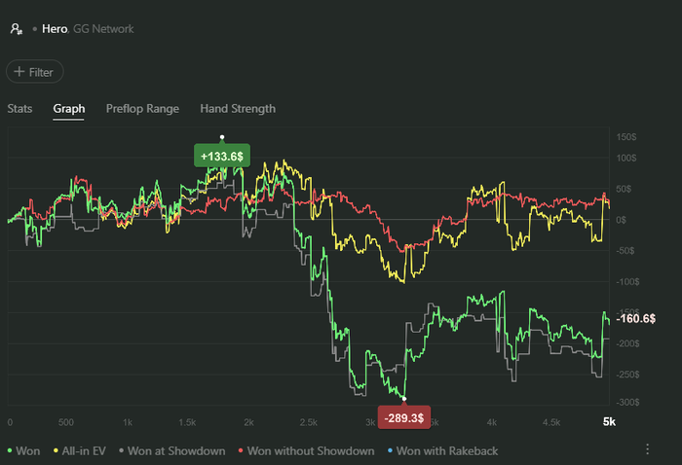Click the player profile icon beside Hero
682x465 pixels.
16,29
